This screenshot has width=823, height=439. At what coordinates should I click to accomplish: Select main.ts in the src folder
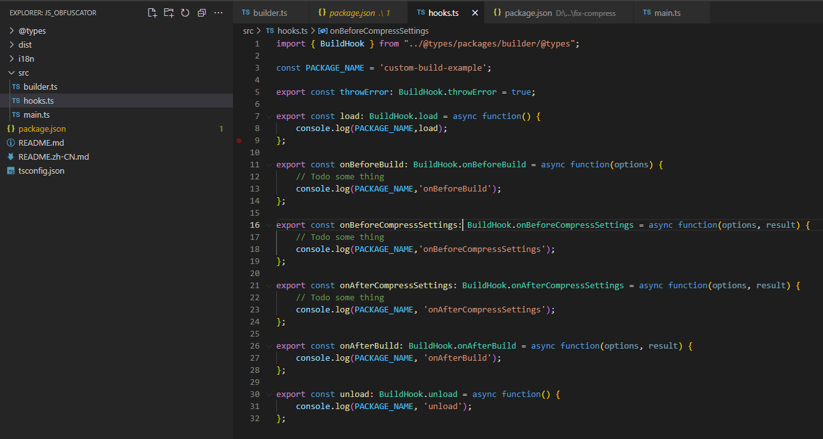pyautogui.click(x=36, y=115)
